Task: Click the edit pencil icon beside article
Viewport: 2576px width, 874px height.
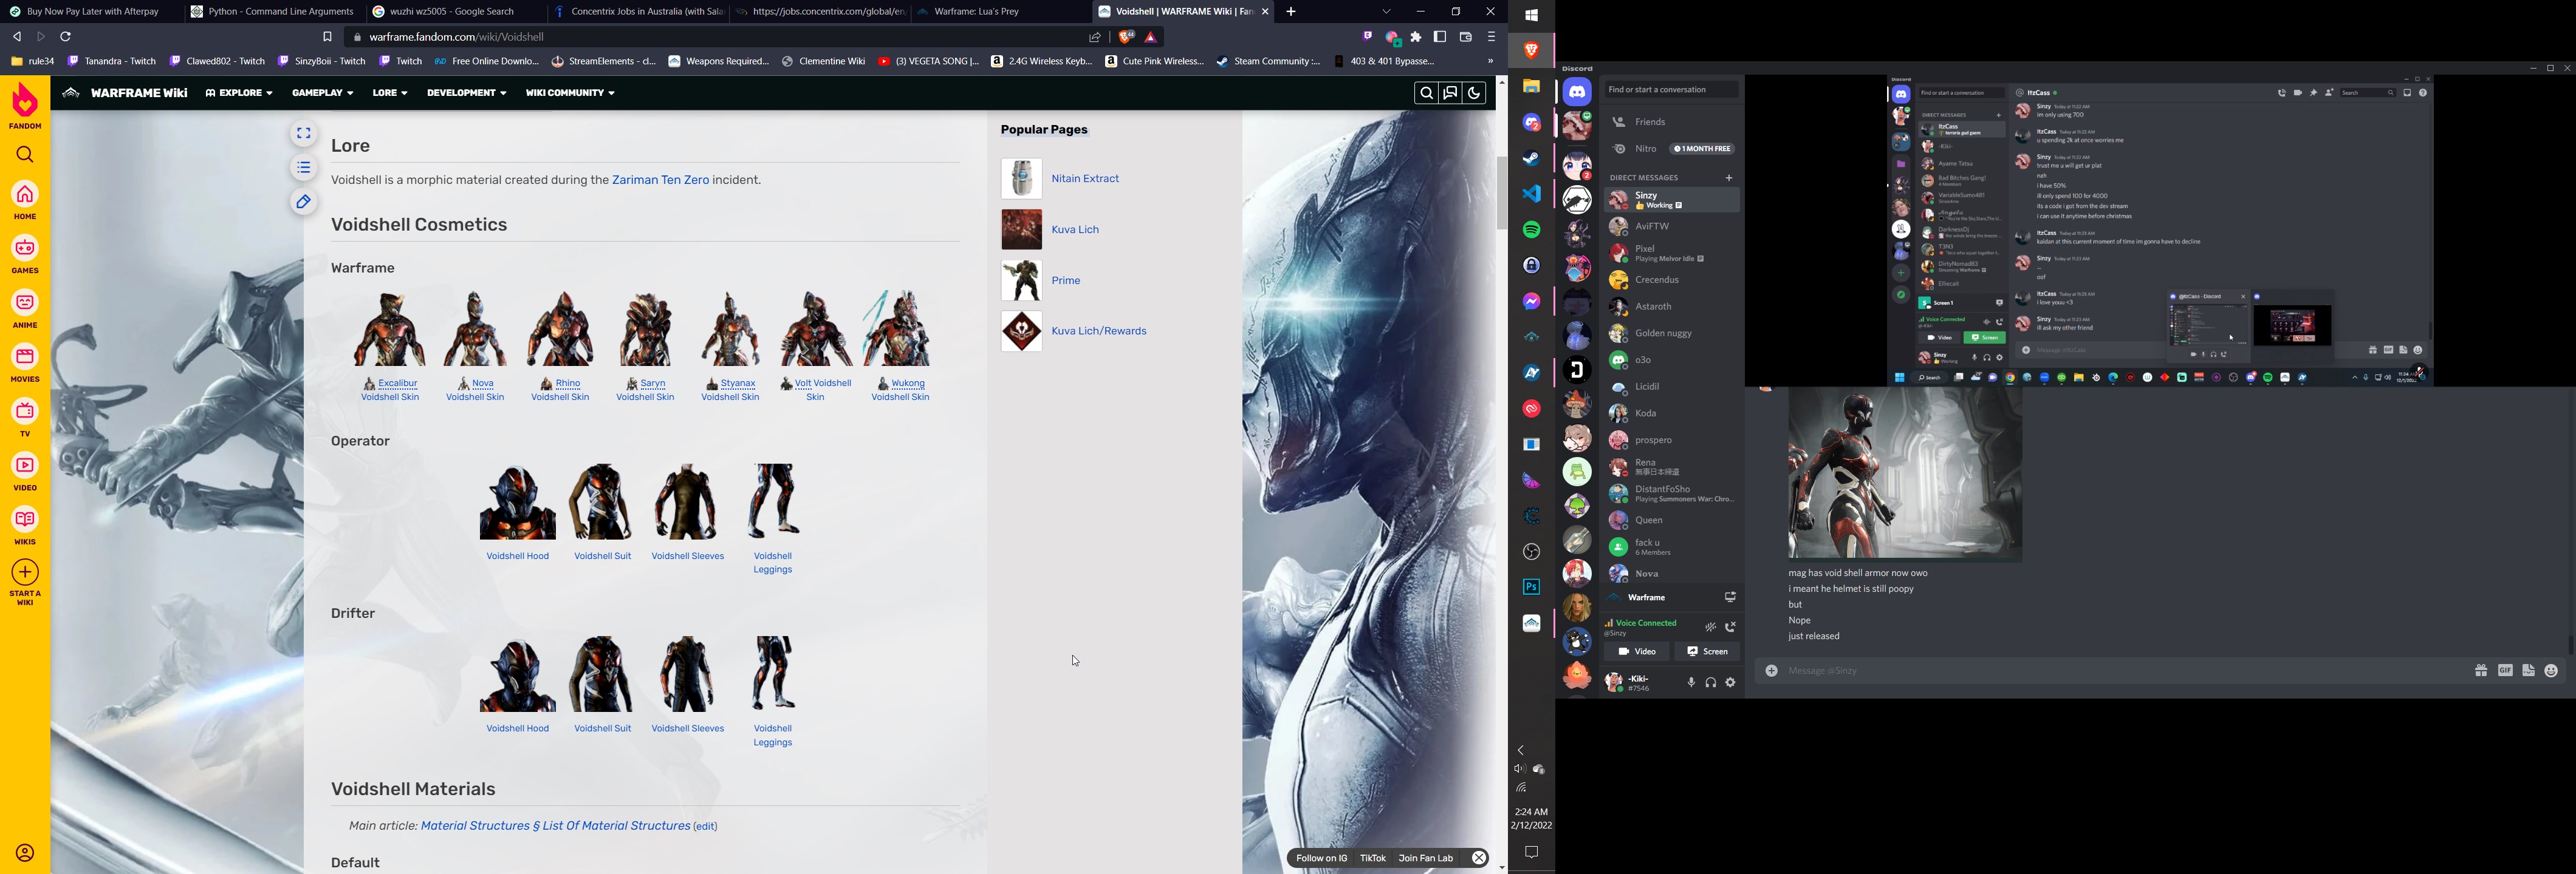Action: click(304, 202)
